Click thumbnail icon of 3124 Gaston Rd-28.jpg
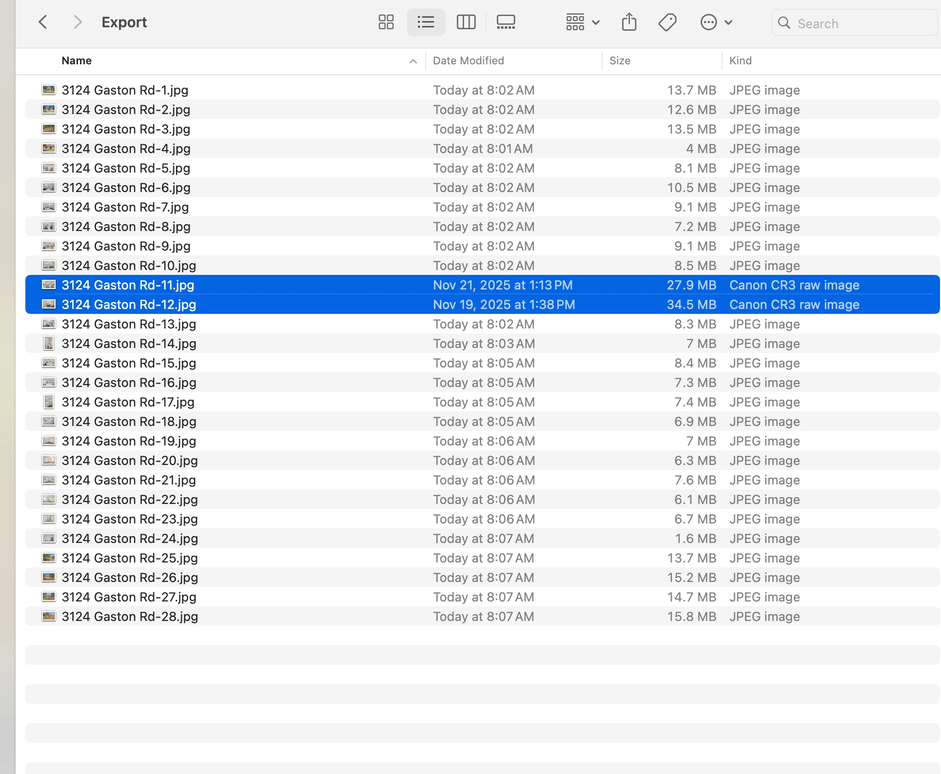The image size is (941, 774). pos(49,616)
